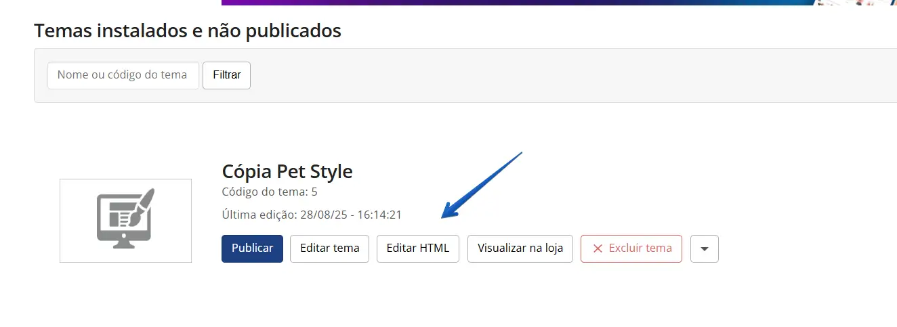The height and width of the screenshot is (327, 897).
Task: Open Editar tema for Cópia Pet Style
Action: (329, 248)
